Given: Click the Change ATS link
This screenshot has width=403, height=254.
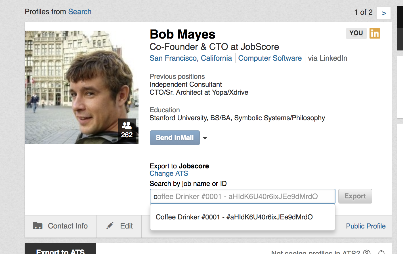Looking at the screenshot, I should tap(169, 173).
